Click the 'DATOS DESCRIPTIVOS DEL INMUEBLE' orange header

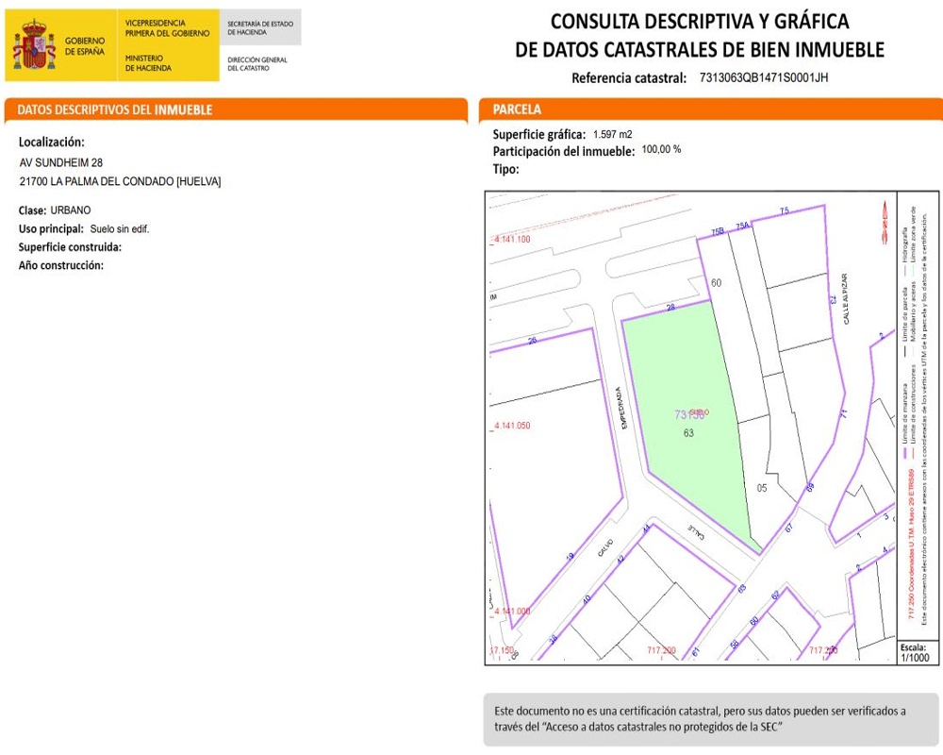click(x=236, y=109)
